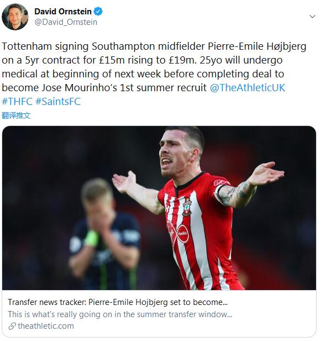Click the @David_Ornstein handle
Viewport: 321px width, 342px height.
click(66, 22)
